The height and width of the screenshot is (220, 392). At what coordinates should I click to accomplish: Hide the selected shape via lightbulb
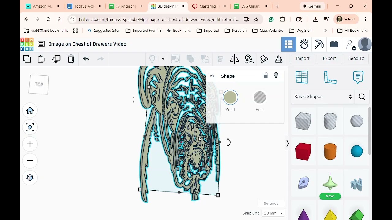276,75
